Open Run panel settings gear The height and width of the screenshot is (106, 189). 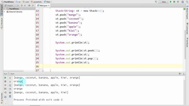180,74
